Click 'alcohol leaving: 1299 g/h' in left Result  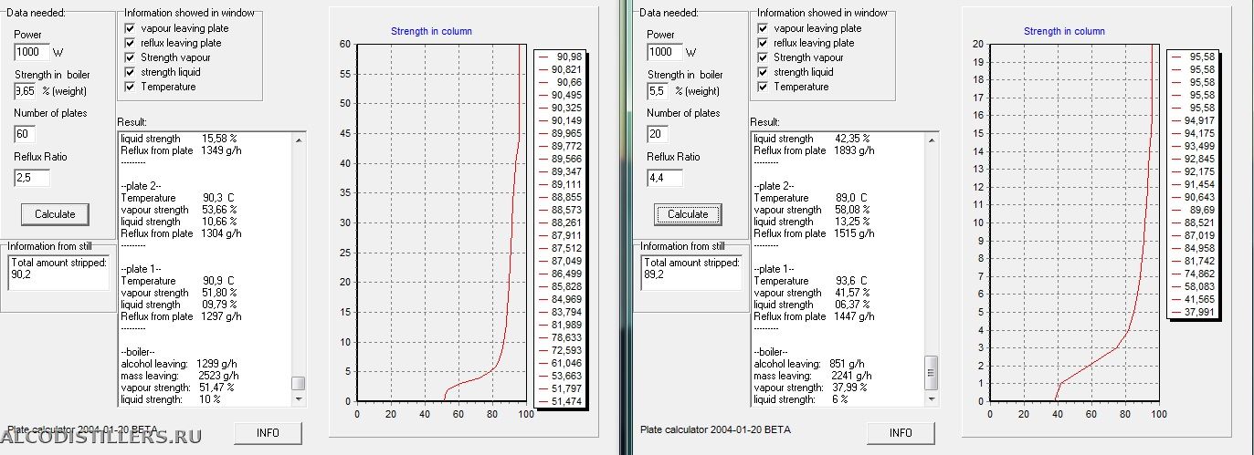tap(179, 364)
